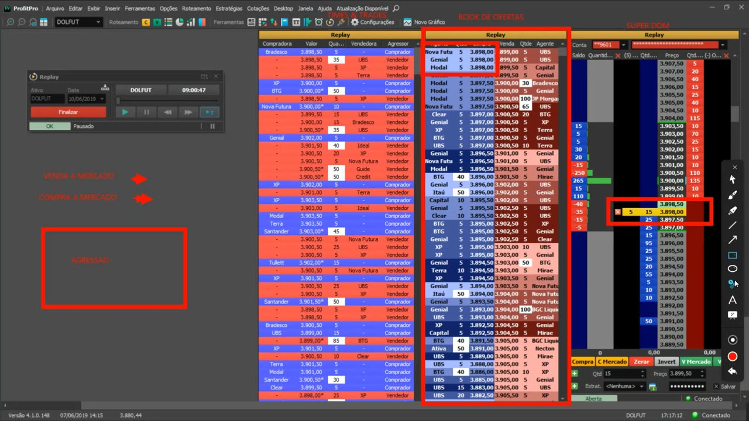This screenshot has width=749, height=421.
Task: Click the zoom out magnifier toolbar icon
Action: click(x=21, y=22)
